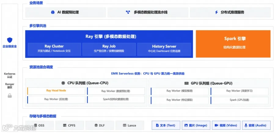Click the 存储与多模态数据 section title
This screenshot has width=275, height=133.
point(43,116)
